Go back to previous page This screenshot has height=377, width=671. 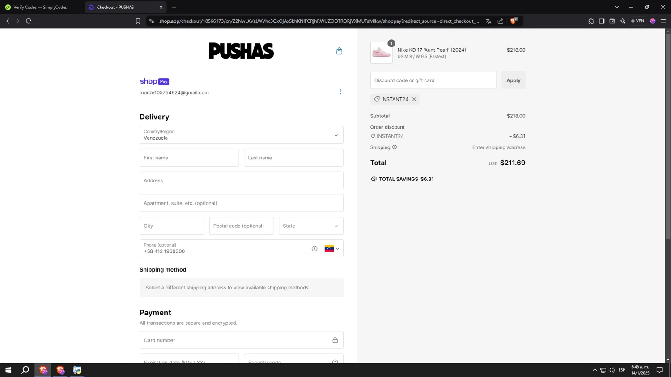pos(8,21)
